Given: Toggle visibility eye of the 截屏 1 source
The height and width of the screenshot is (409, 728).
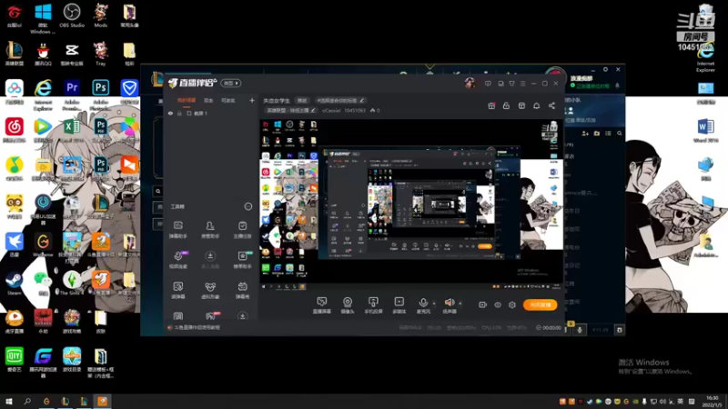Looking at the screenshot, I should point(170,113).
